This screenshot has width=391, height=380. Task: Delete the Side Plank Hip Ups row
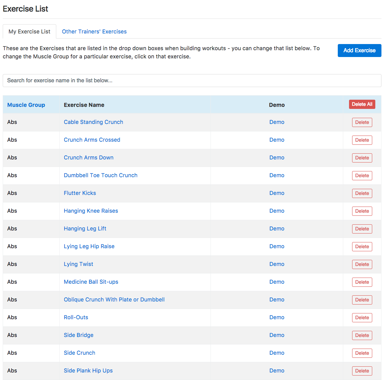point(362,371)
